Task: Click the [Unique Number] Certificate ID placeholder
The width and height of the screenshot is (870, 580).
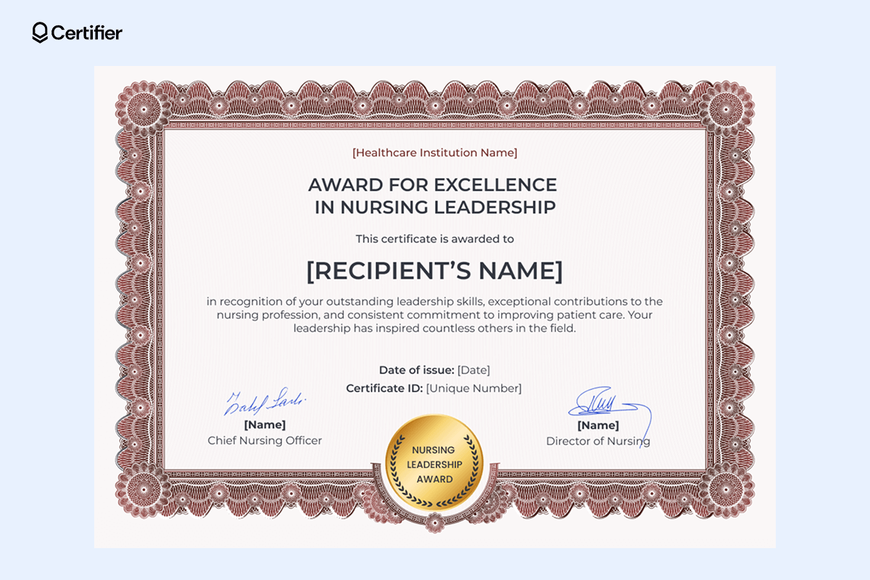Action: click(475, 388)
